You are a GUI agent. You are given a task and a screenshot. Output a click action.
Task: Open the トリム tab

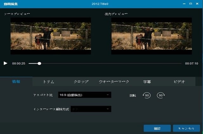pyautogui.click(x=49, y=82)
